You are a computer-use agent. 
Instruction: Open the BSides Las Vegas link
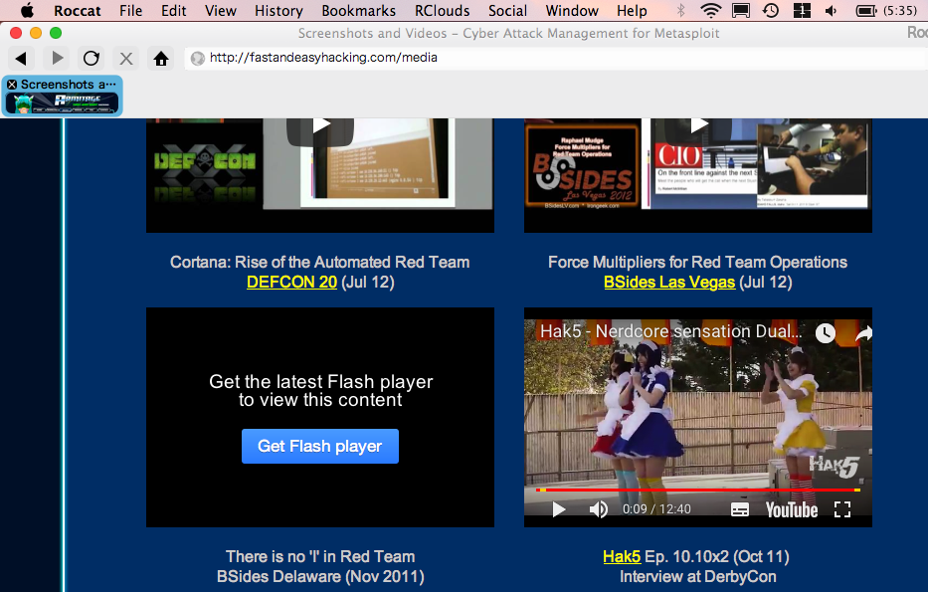[669, 282]
